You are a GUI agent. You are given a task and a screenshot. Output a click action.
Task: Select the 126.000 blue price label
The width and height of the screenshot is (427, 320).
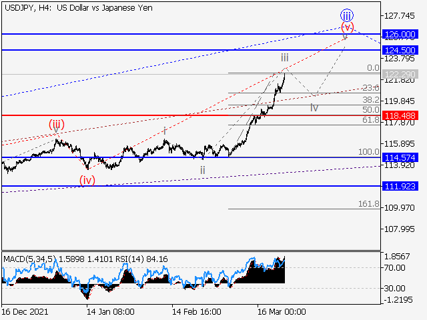pyautogui.click(x=400, y=34)
